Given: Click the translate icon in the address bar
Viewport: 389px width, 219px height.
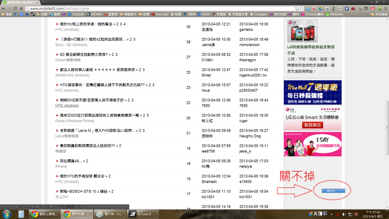Looking at the screenshot, I should pos(297,9).
